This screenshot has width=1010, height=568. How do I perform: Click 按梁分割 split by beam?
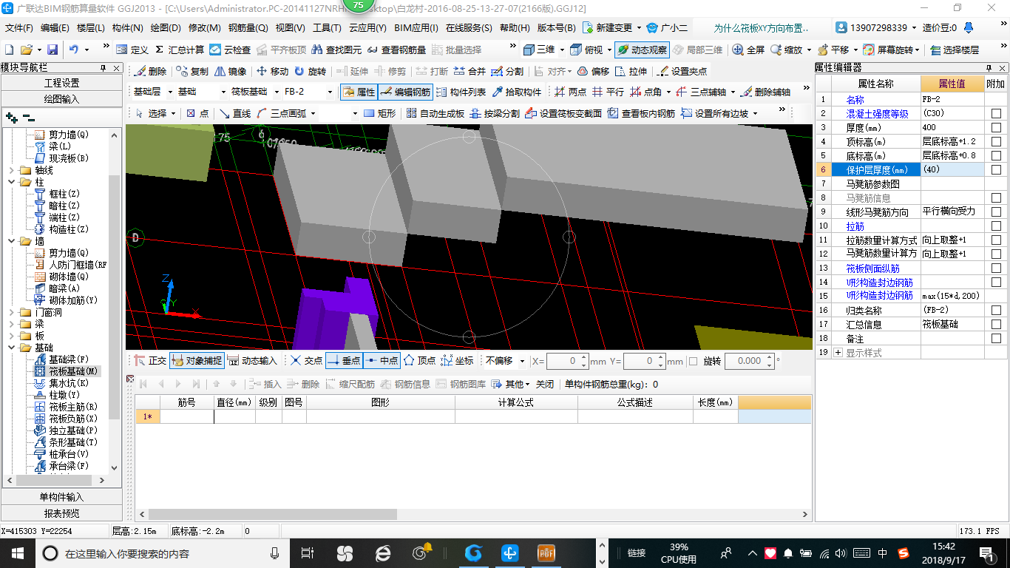[495, 113]
